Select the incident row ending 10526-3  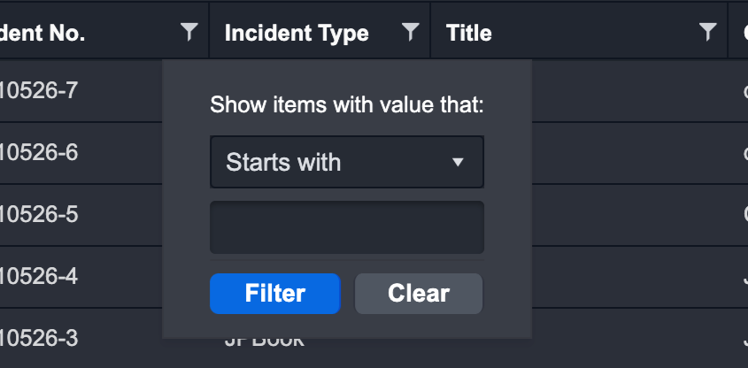click(39, 338)
